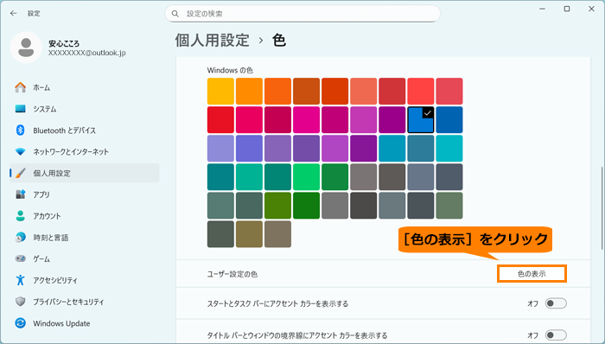The height and width of the screenshot is (344, 605).
Task: Select the selected blue swatch with checkmark
Action: 421,120
